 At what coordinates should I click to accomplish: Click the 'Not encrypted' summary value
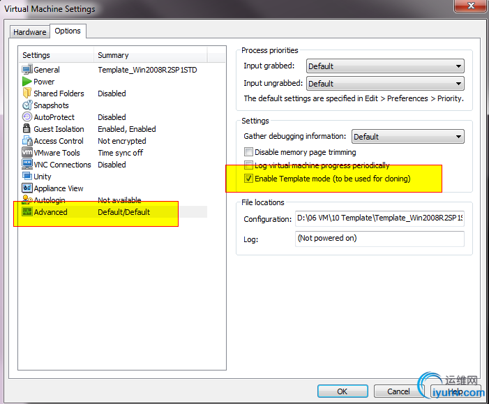(x=121, y=141)
